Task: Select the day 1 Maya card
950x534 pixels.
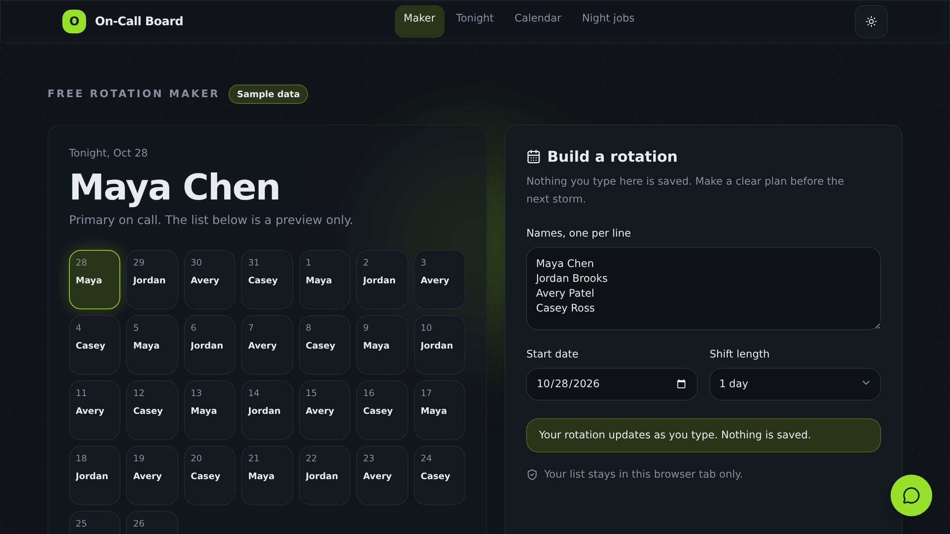Action: pyautogui.click(x=325, y=280)
